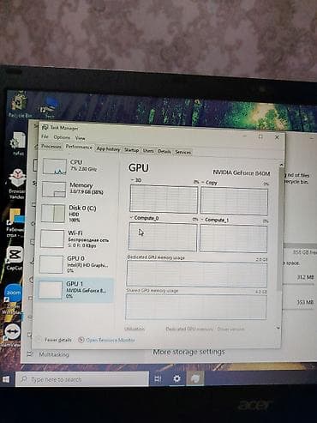Viewport: 317px width, 423px height.
Task: Switch to the Details tab
Action: 164,151
